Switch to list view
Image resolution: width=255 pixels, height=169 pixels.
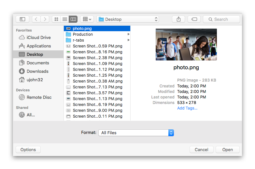pyautogui.click(x=64, y=19)
